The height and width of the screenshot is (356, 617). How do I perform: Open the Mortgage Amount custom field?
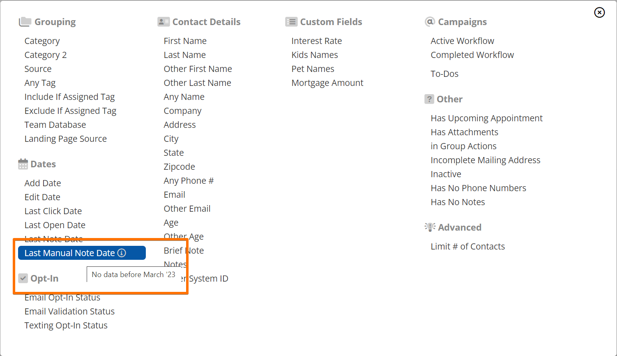[x=327, y=83]
